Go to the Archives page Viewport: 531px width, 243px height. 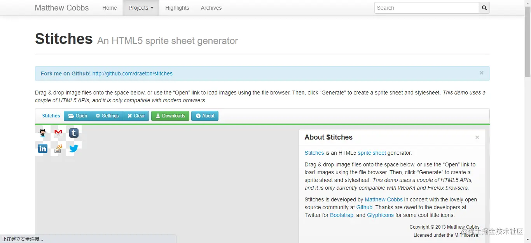pyautogui.click(x=211, y=8)
